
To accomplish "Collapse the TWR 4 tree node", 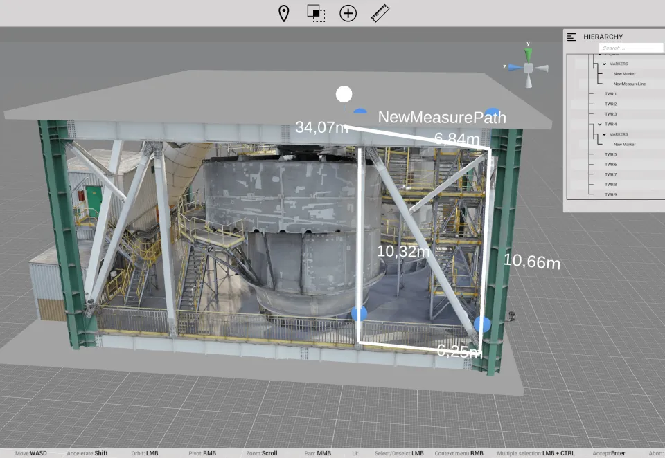I will tap(599, 123).
